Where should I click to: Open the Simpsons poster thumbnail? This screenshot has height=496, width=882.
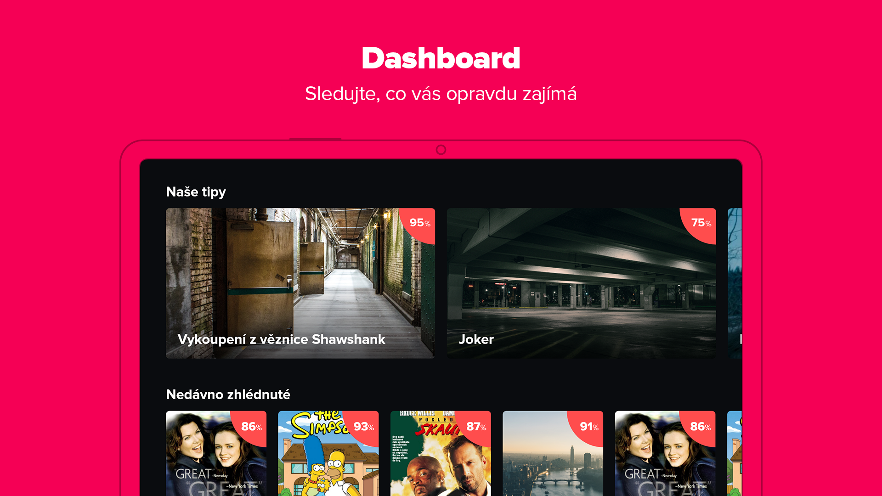point(328,453)
